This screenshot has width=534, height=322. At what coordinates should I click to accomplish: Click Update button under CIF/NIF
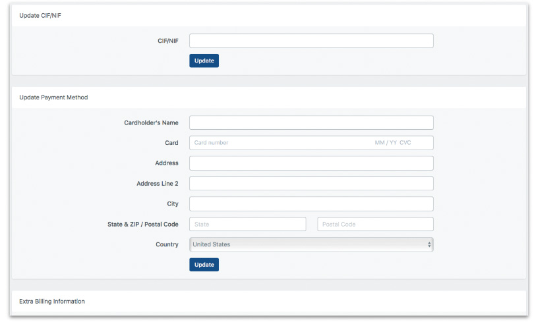point(204,61)
